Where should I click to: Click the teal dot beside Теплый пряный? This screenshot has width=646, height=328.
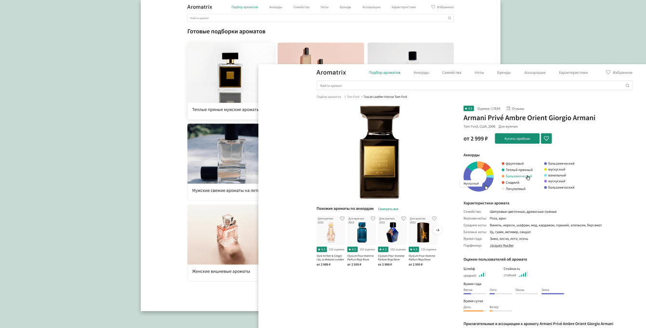point(503,170)
